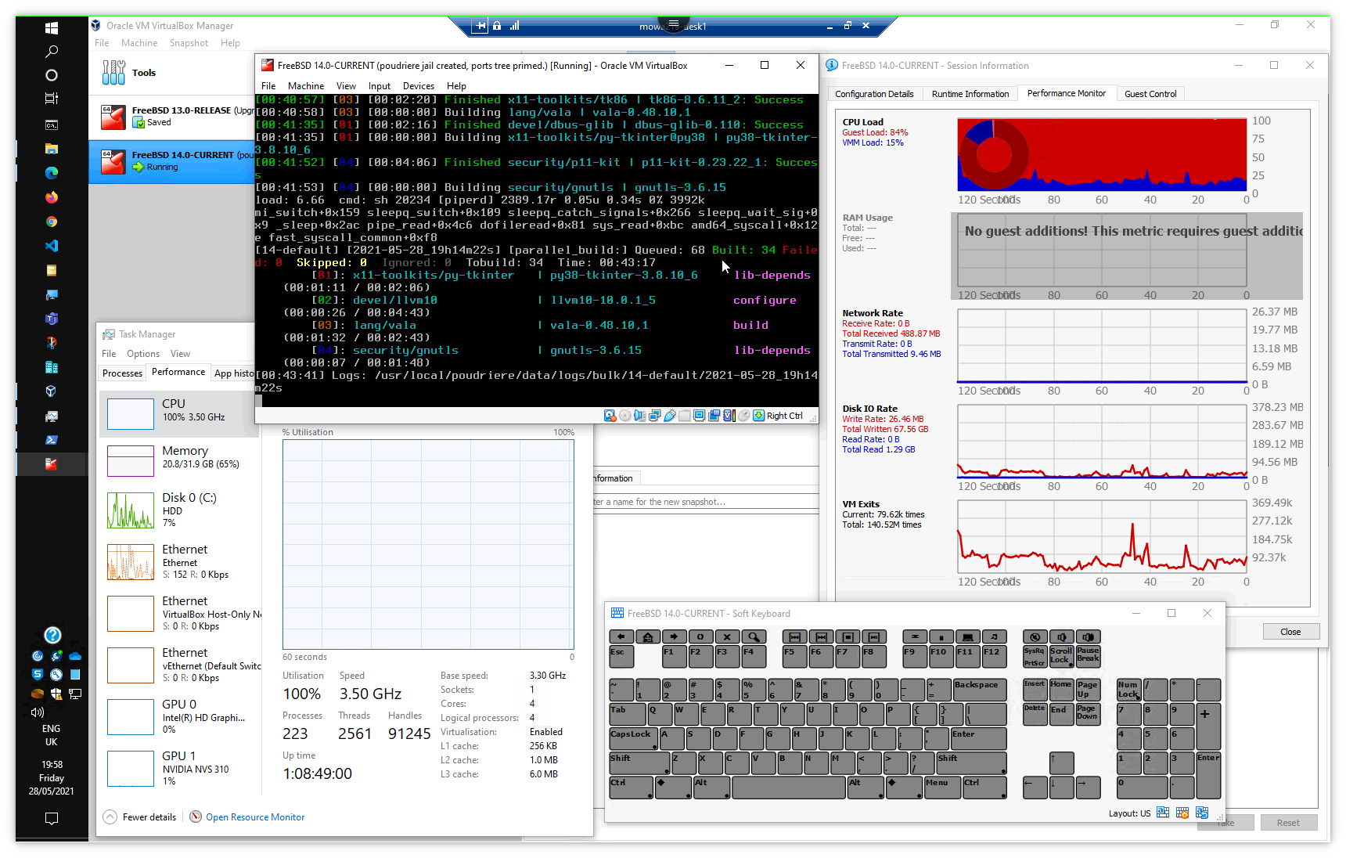Collapse Task Manager with Fewer details arrow
1346x858 pixels.
(x=110, y=817)
